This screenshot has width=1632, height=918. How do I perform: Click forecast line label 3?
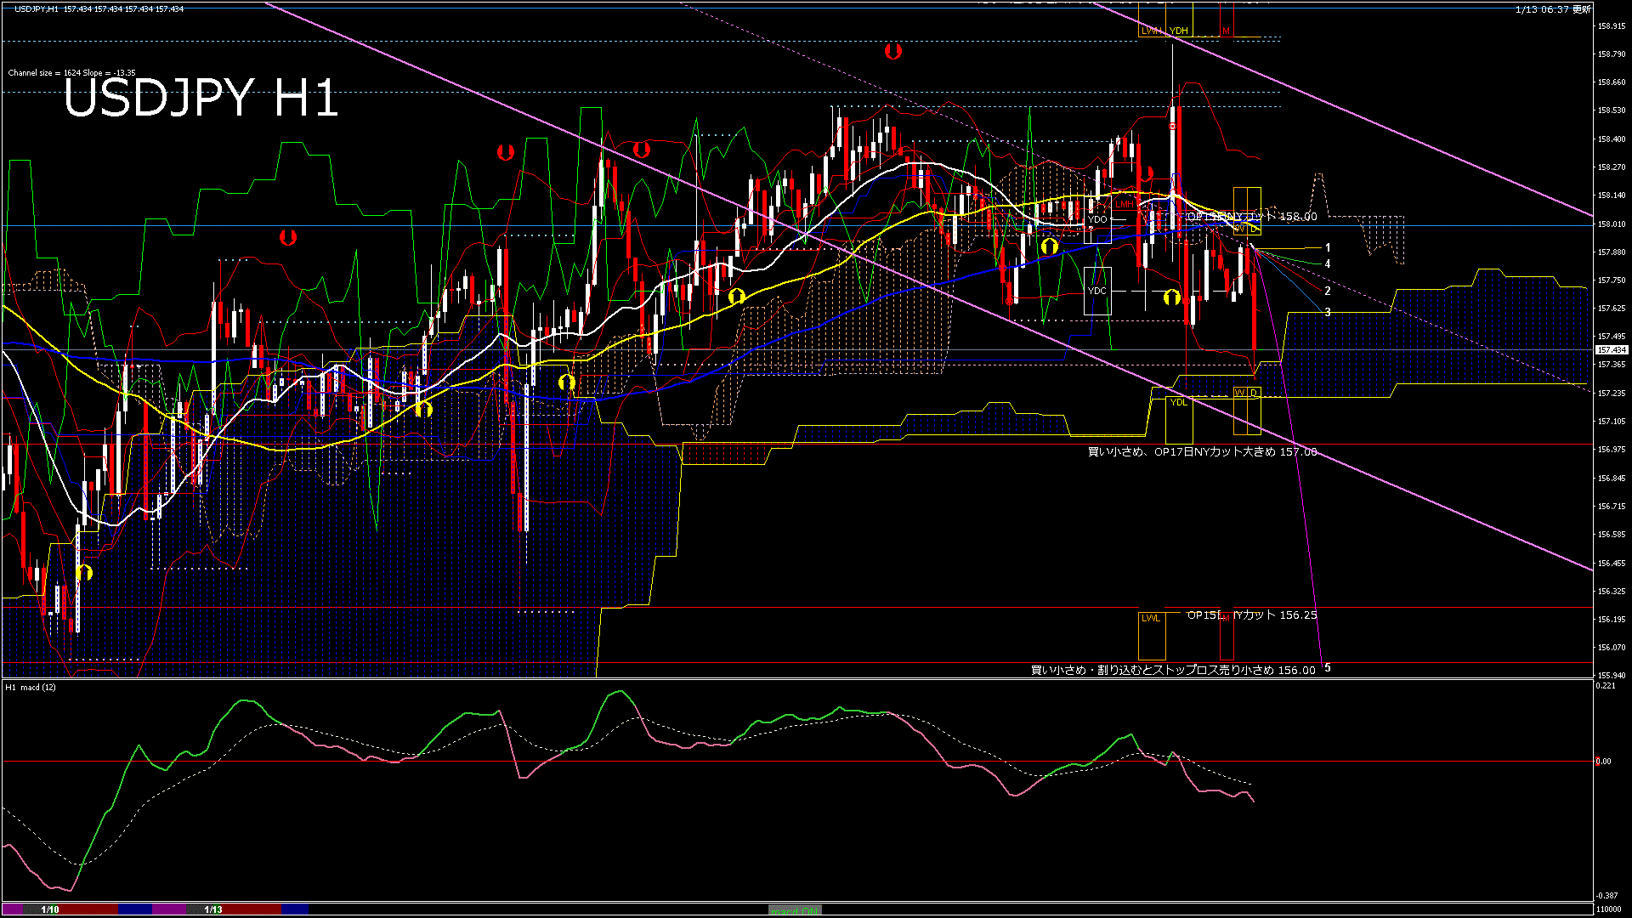coord(1328,313)
